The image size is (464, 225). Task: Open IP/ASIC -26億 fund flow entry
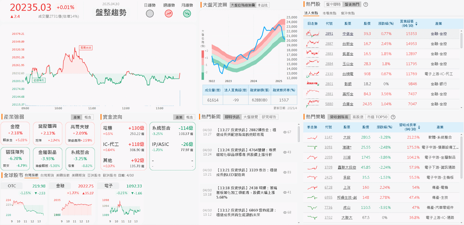click(x=173, y=147)
